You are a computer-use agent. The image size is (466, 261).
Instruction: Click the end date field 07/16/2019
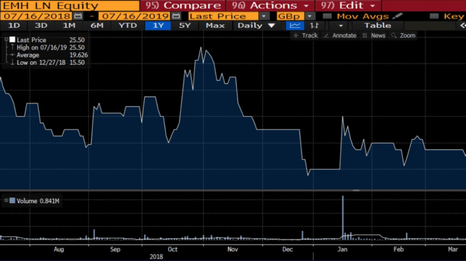tap(135, 16)
